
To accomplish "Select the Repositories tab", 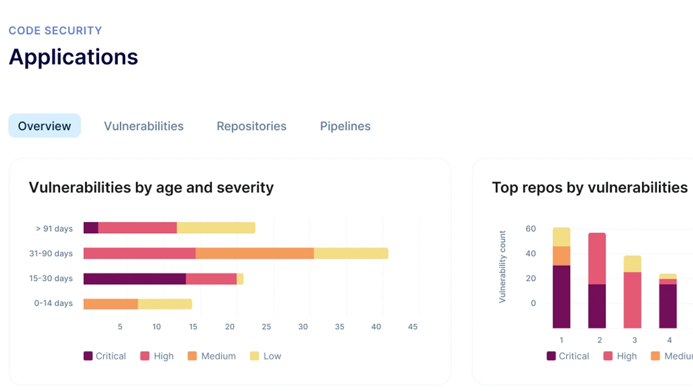I will point(252,126).
